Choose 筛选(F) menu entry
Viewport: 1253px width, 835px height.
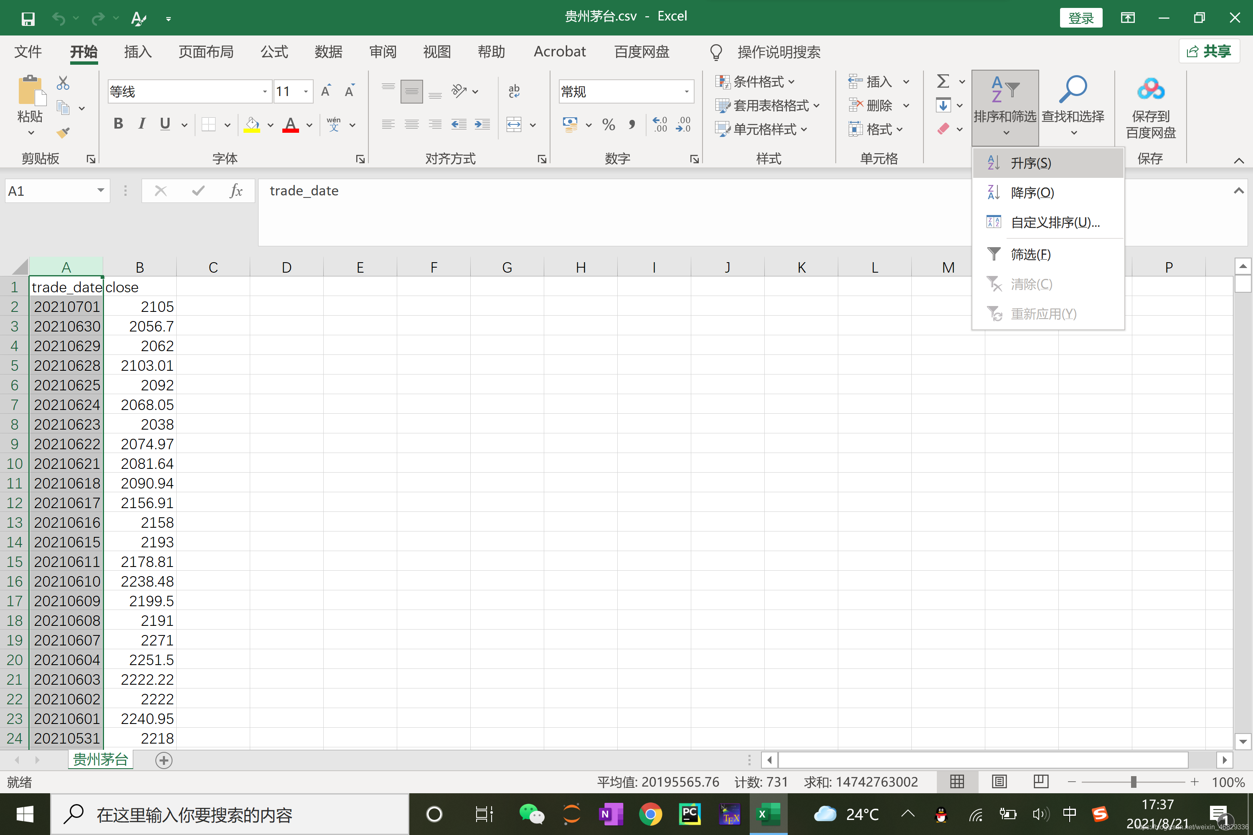click(1048, 255)
